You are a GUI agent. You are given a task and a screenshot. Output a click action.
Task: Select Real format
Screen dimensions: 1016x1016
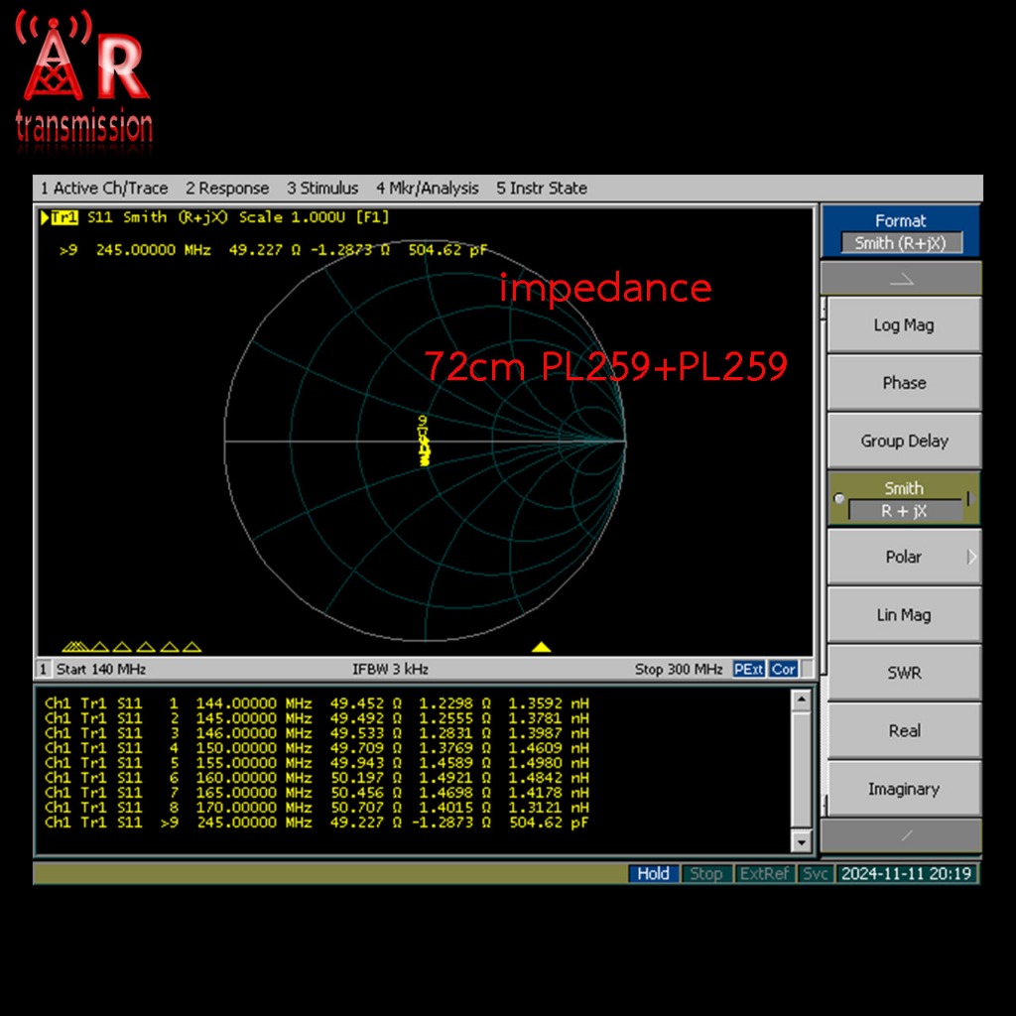pyautogui.click(x=904, y=730)
